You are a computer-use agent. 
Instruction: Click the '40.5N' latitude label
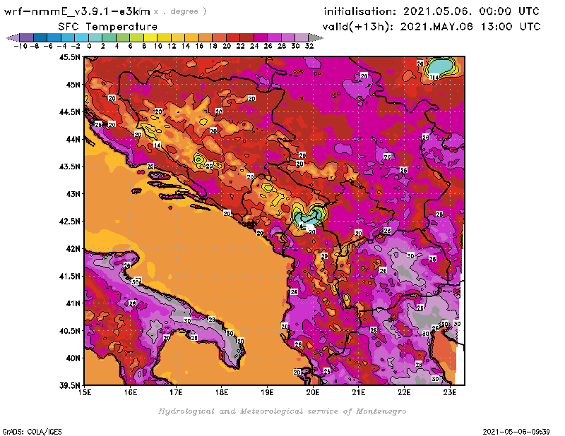tap(69, 331)
